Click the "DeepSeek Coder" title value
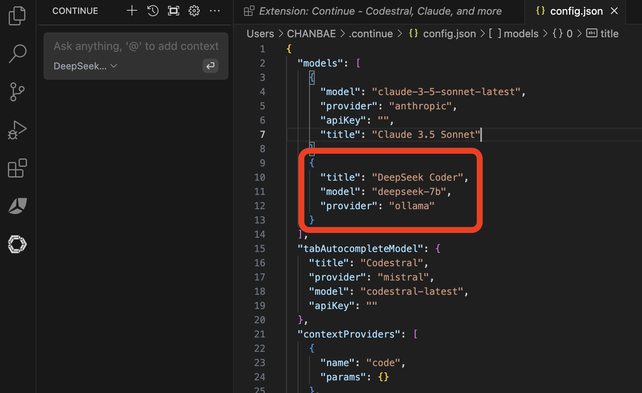 (417, 177)
